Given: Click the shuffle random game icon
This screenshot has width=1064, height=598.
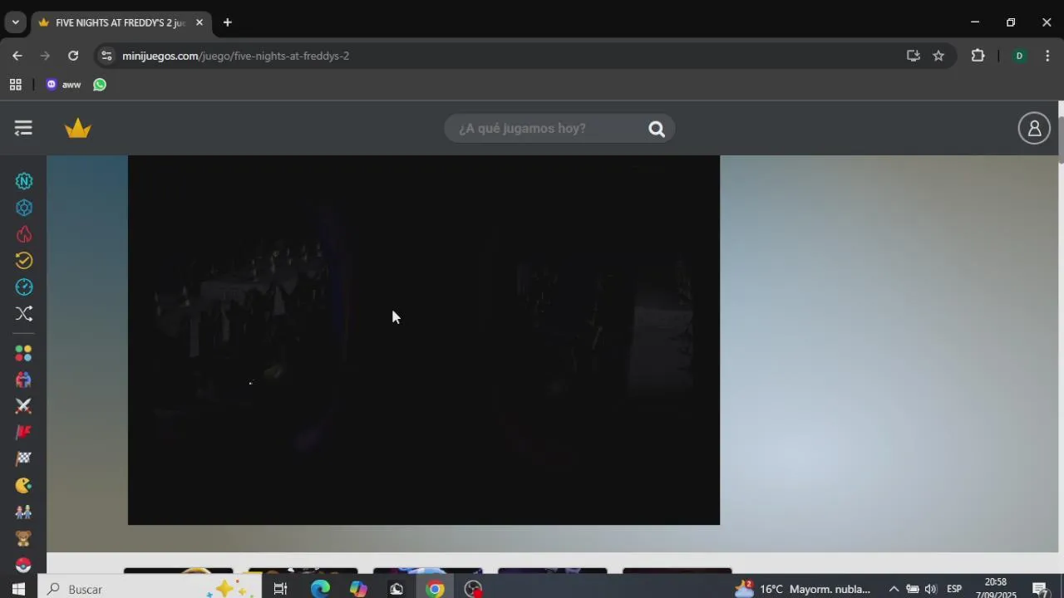Looking at the screenshot, I should coord(23,314).
